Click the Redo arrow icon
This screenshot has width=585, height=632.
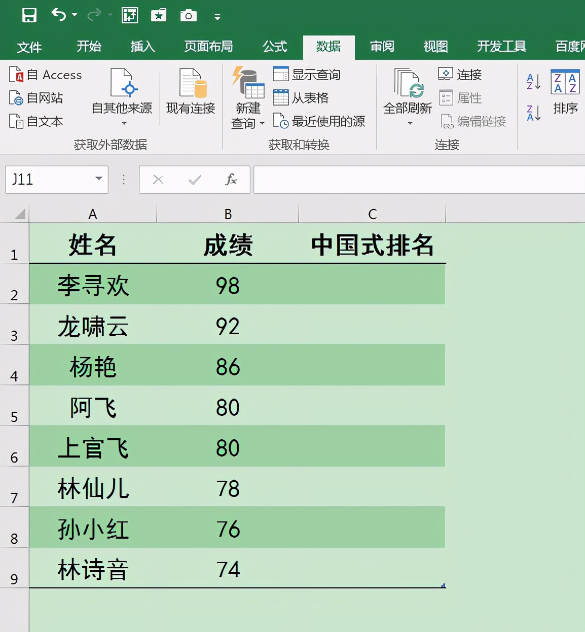(x=94, y=15)
